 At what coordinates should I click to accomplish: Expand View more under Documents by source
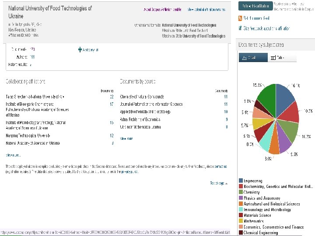[x=126, y=139]
